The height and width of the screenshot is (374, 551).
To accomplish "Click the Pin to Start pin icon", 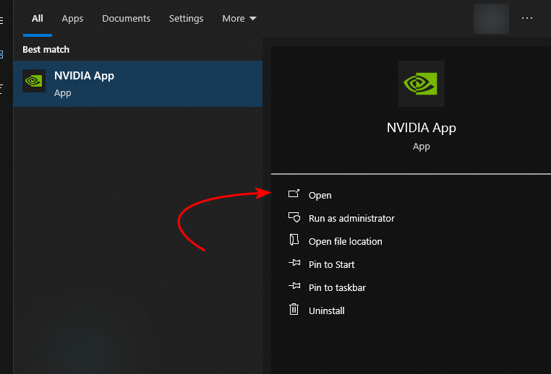I will pos(294,263).
